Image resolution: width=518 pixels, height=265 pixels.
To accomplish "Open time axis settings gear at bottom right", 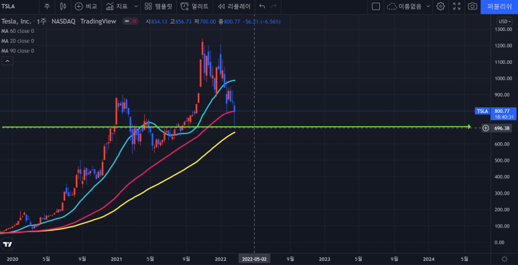I will pos(505,259).
